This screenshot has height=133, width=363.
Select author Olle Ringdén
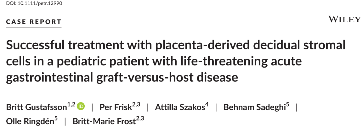(x=30, y=121)
